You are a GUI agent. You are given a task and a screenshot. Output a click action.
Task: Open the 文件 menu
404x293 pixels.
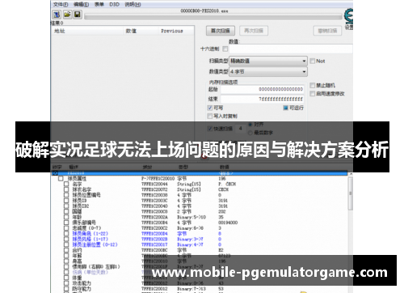click(61, 4)
